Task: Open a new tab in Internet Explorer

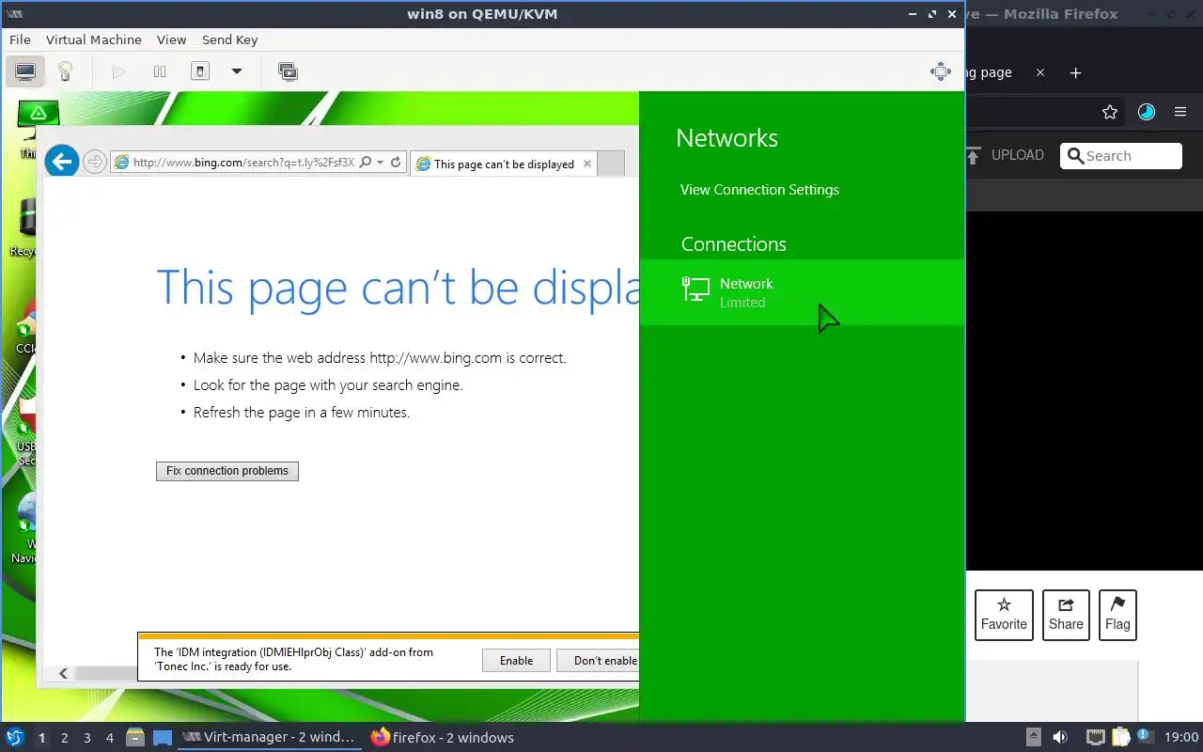Action: coord(611,164)
